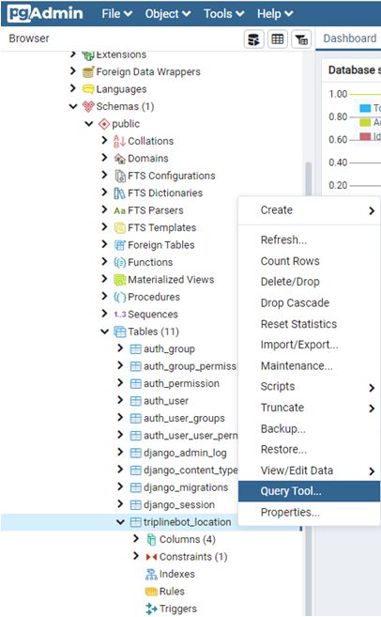The image size is (381, 617).
Task: Open Properties... in context menu
Action: [309, 513]
